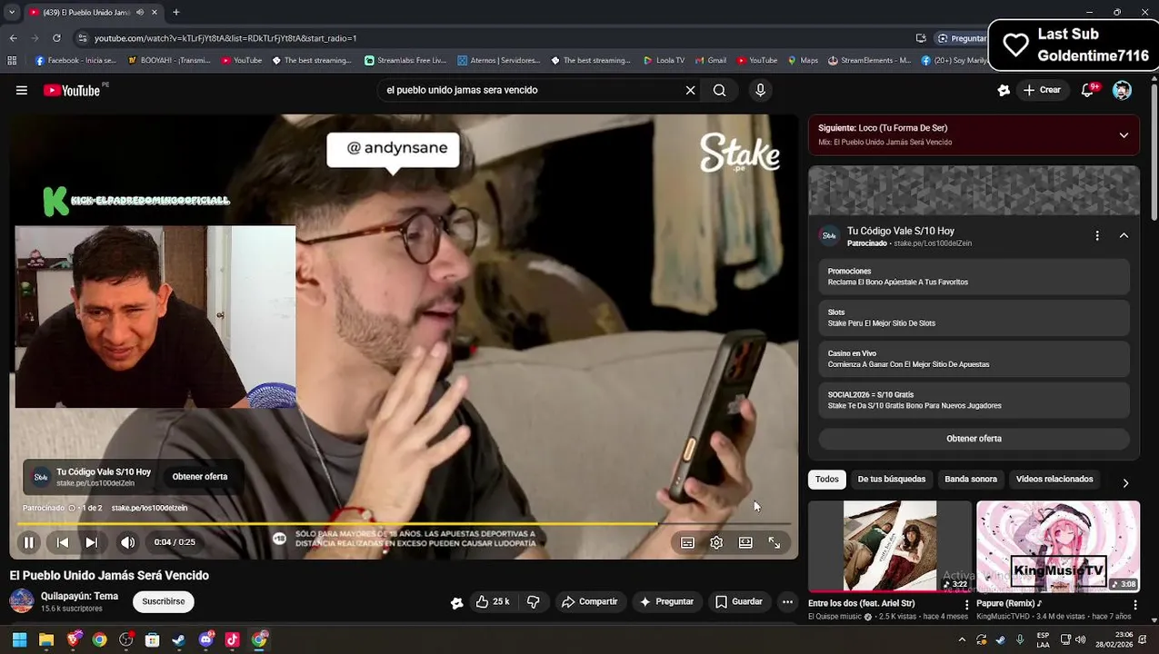The height and width of the screenshot is (654, 1159).
Task: Dislike the video
Action: pos(534,601)
